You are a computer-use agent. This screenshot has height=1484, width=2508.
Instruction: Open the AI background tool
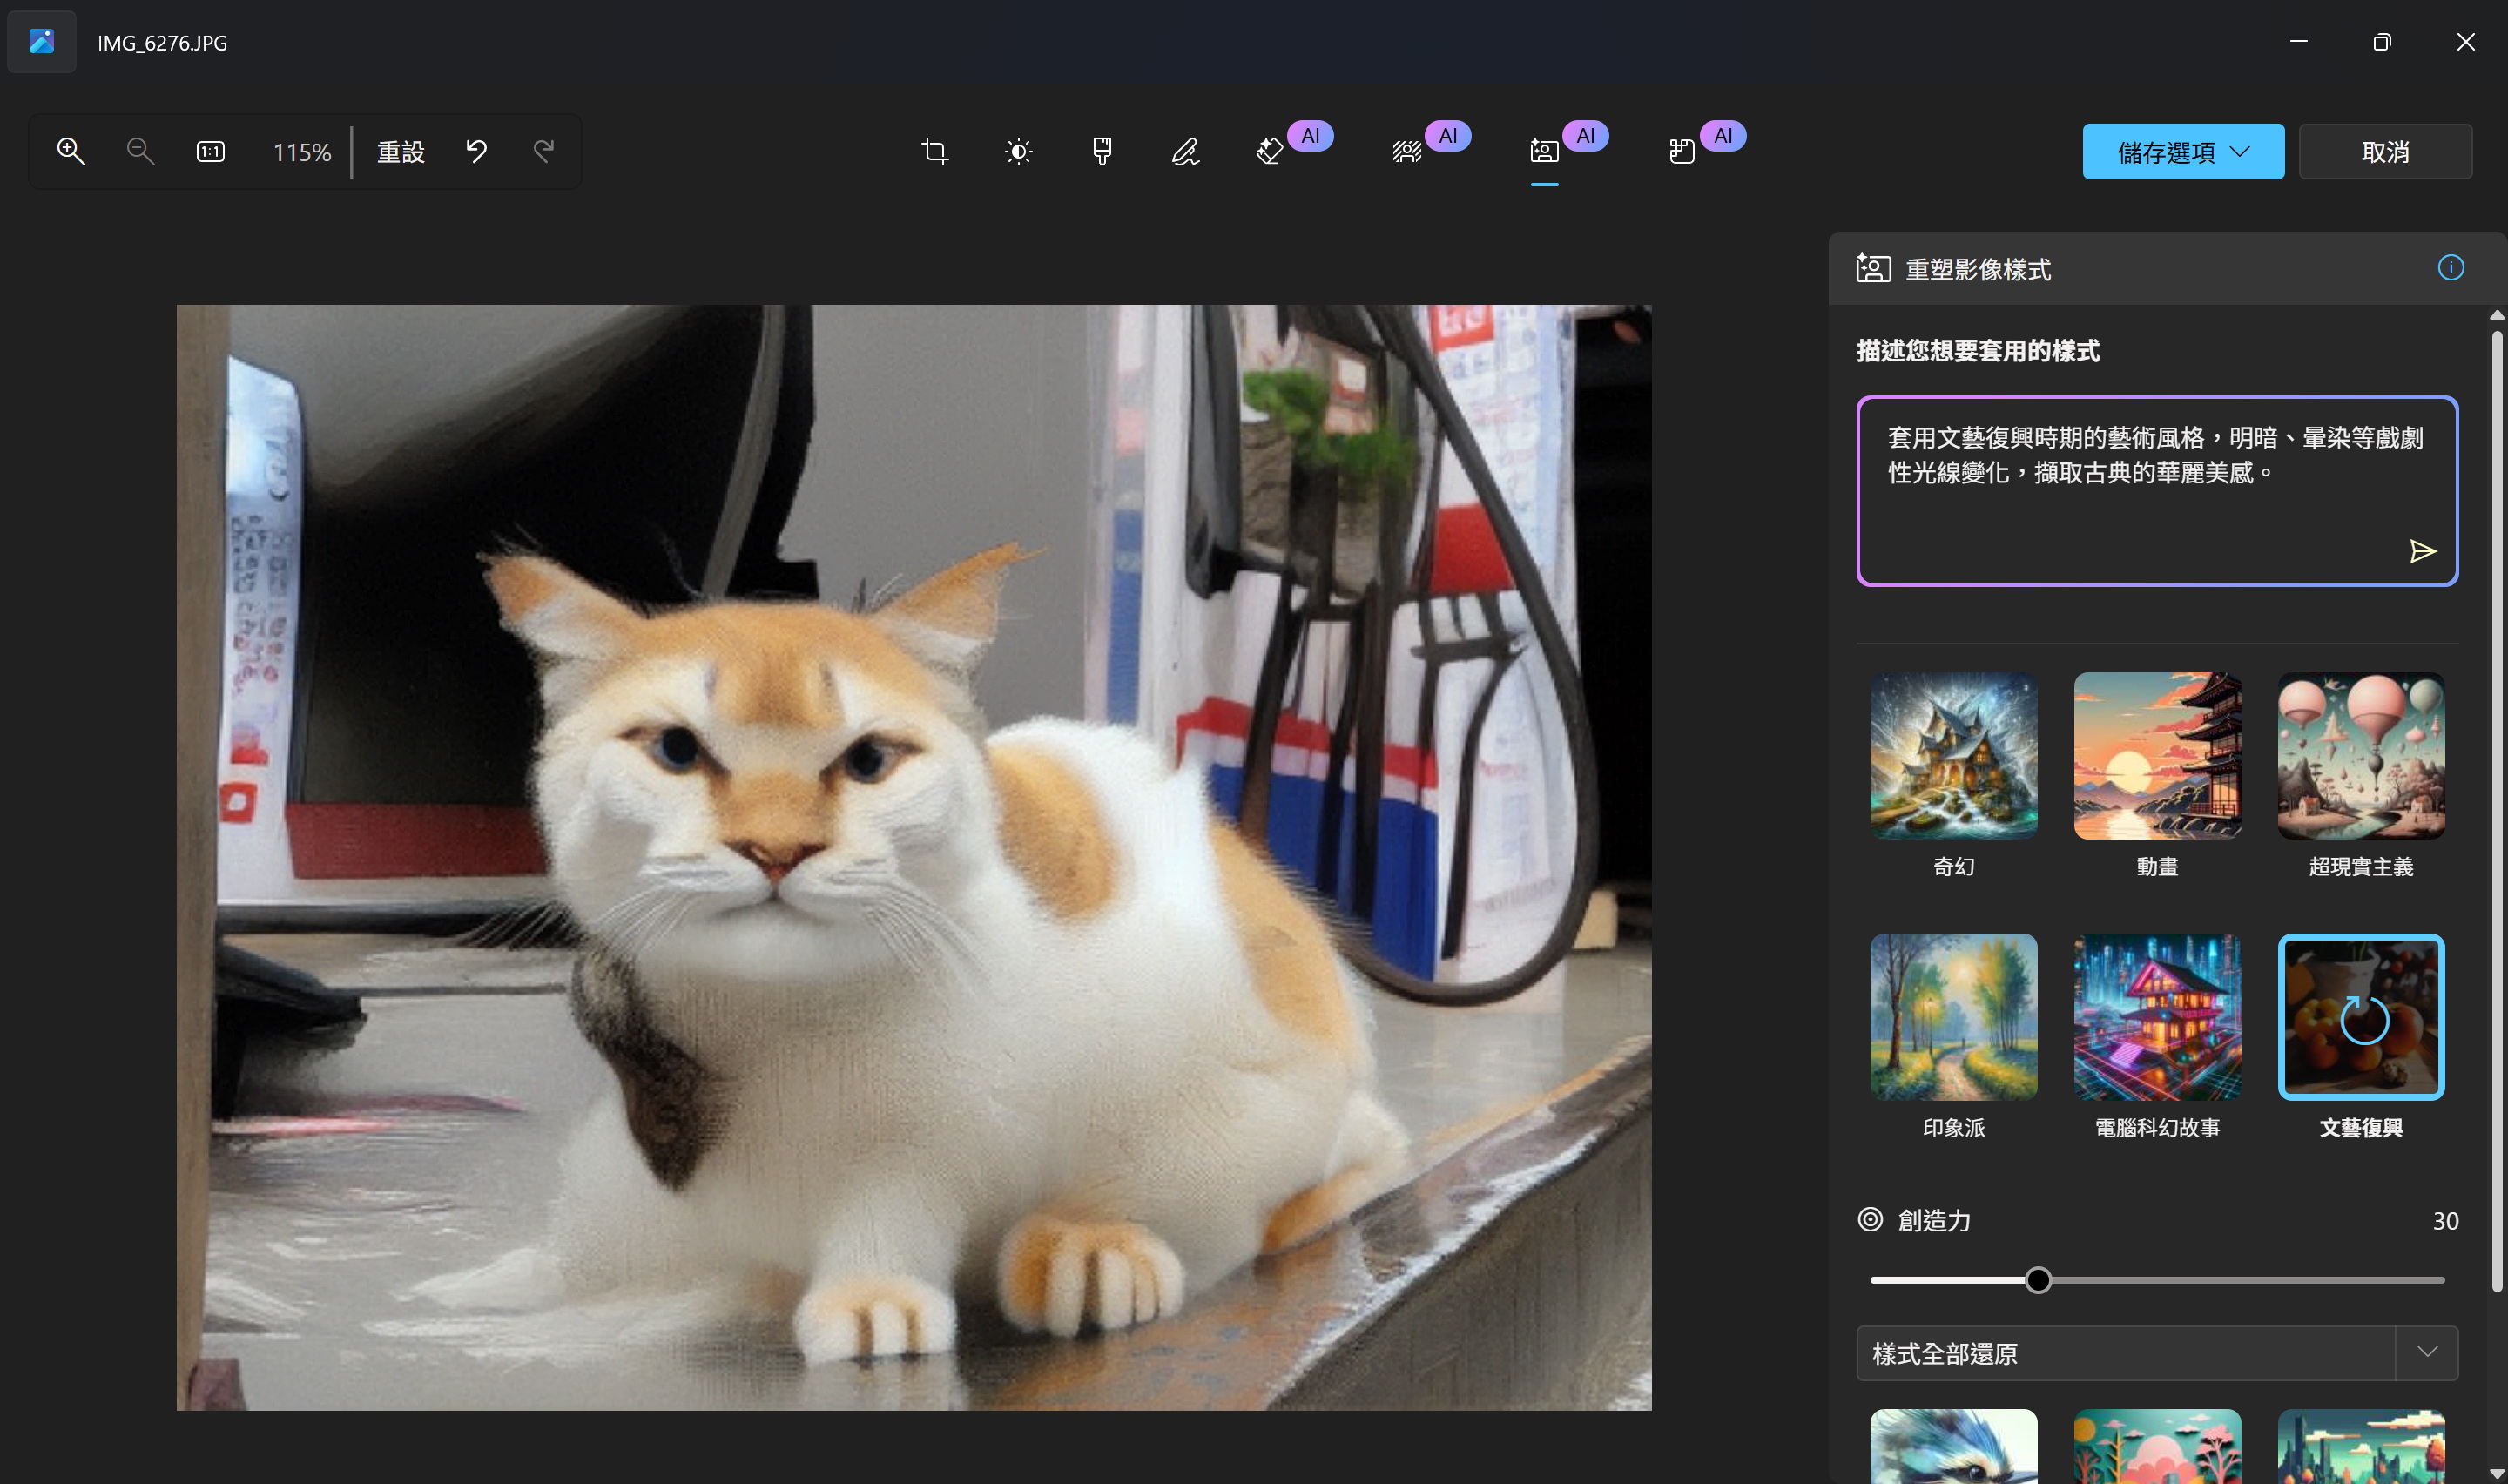[1406, 152]
